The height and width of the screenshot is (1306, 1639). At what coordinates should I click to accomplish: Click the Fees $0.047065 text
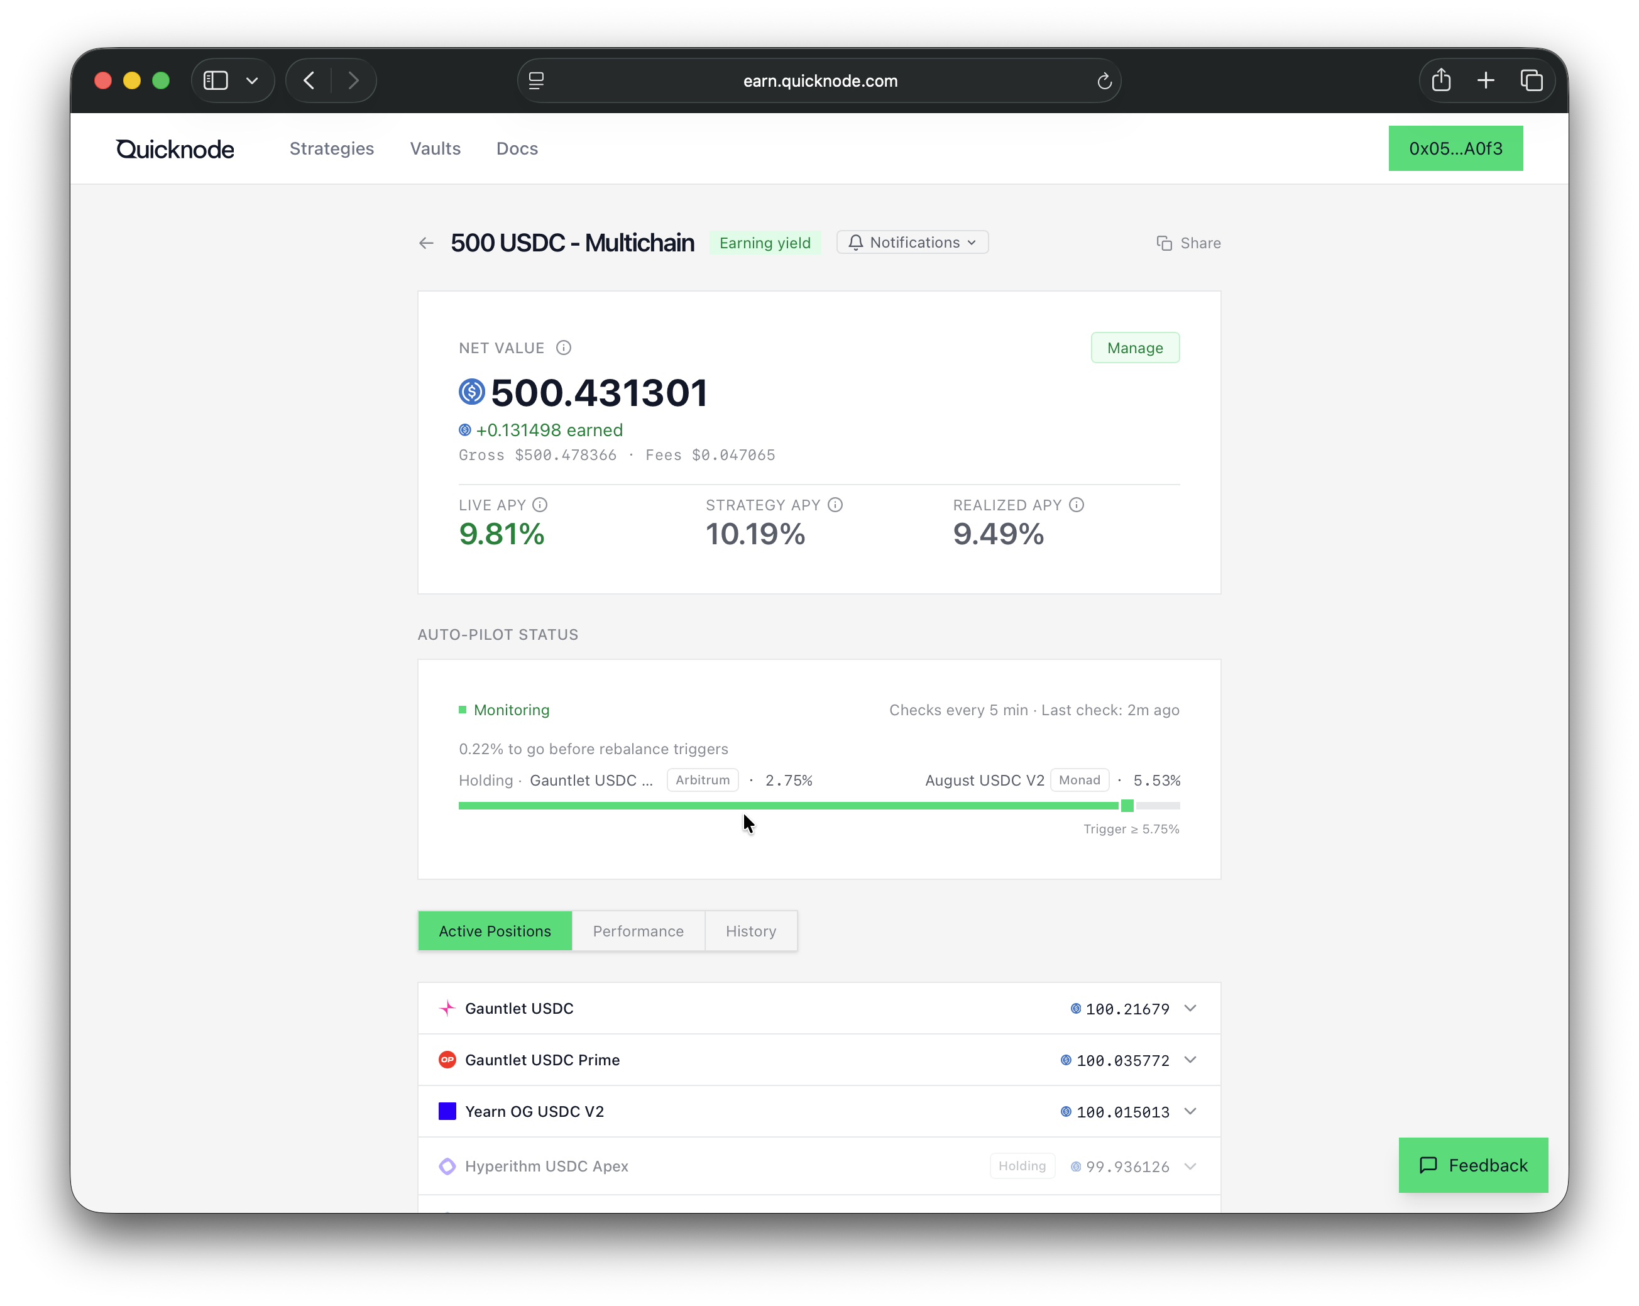point(710,456)
